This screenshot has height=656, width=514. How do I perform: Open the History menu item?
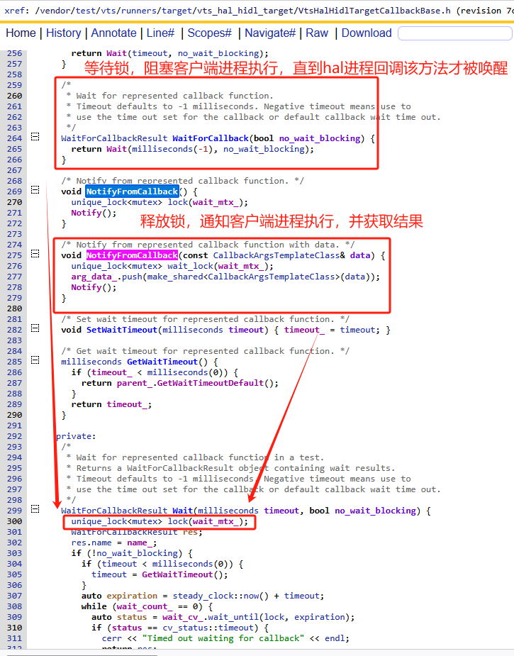[x=64, y=33]
